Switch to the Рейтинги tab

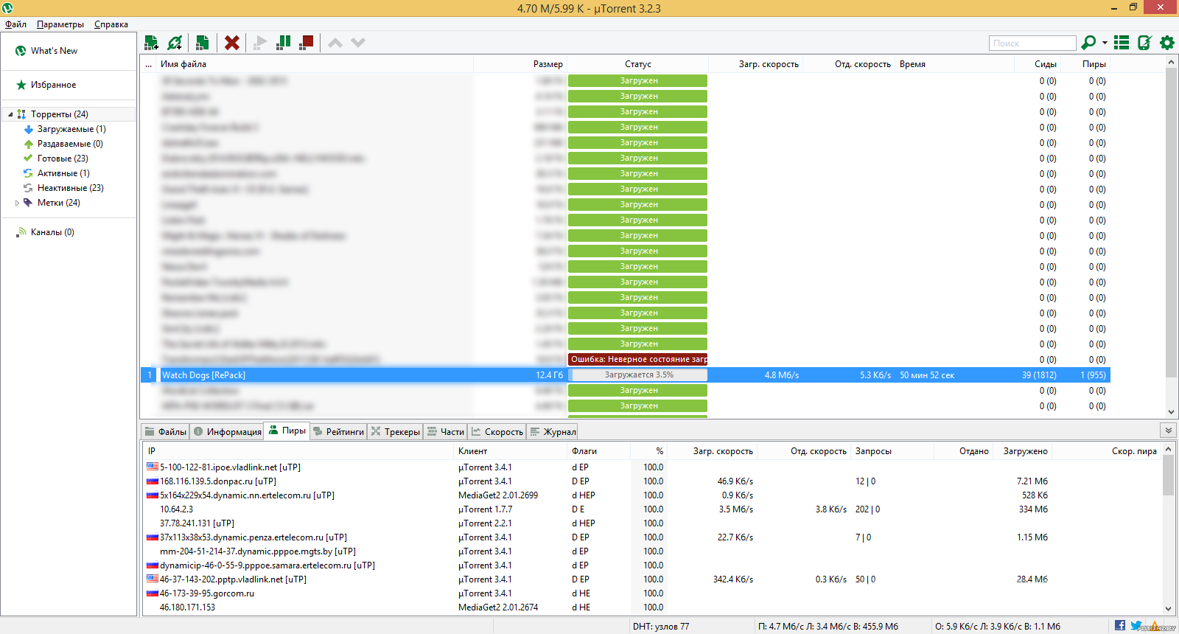(x=338, y=431)
